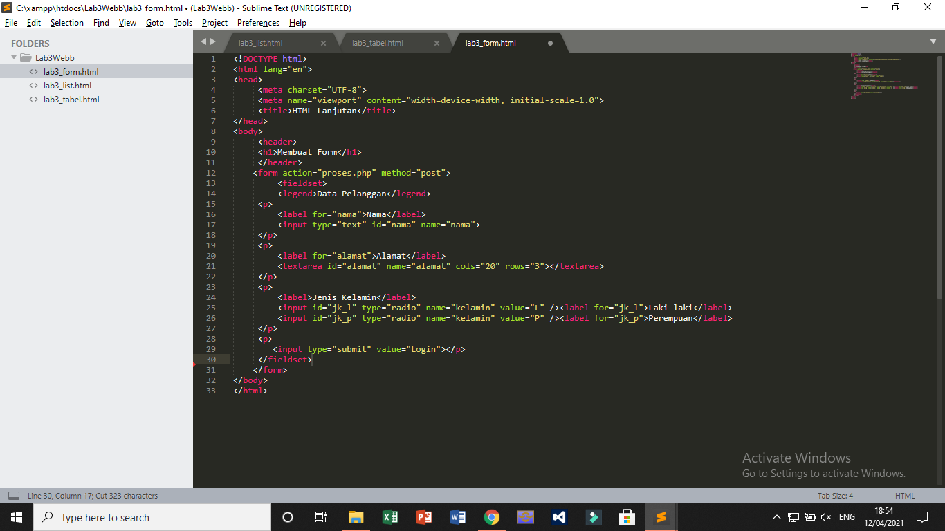Close the lab3_list.html tab
This screenshot has width=945, height=531.
pyautogui.click(x=322, y=42)
